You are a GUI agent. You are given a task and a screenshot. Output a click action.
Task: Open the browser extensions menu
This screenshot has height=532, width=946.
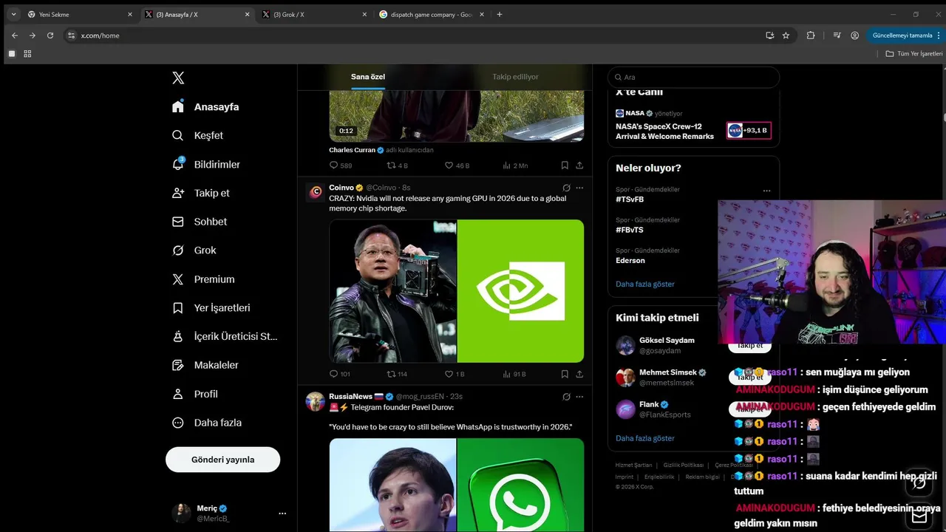[x=811, y=35]
